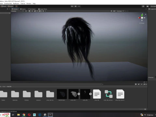Open the Help menu

pyautogui.click(x=34, y=4)
